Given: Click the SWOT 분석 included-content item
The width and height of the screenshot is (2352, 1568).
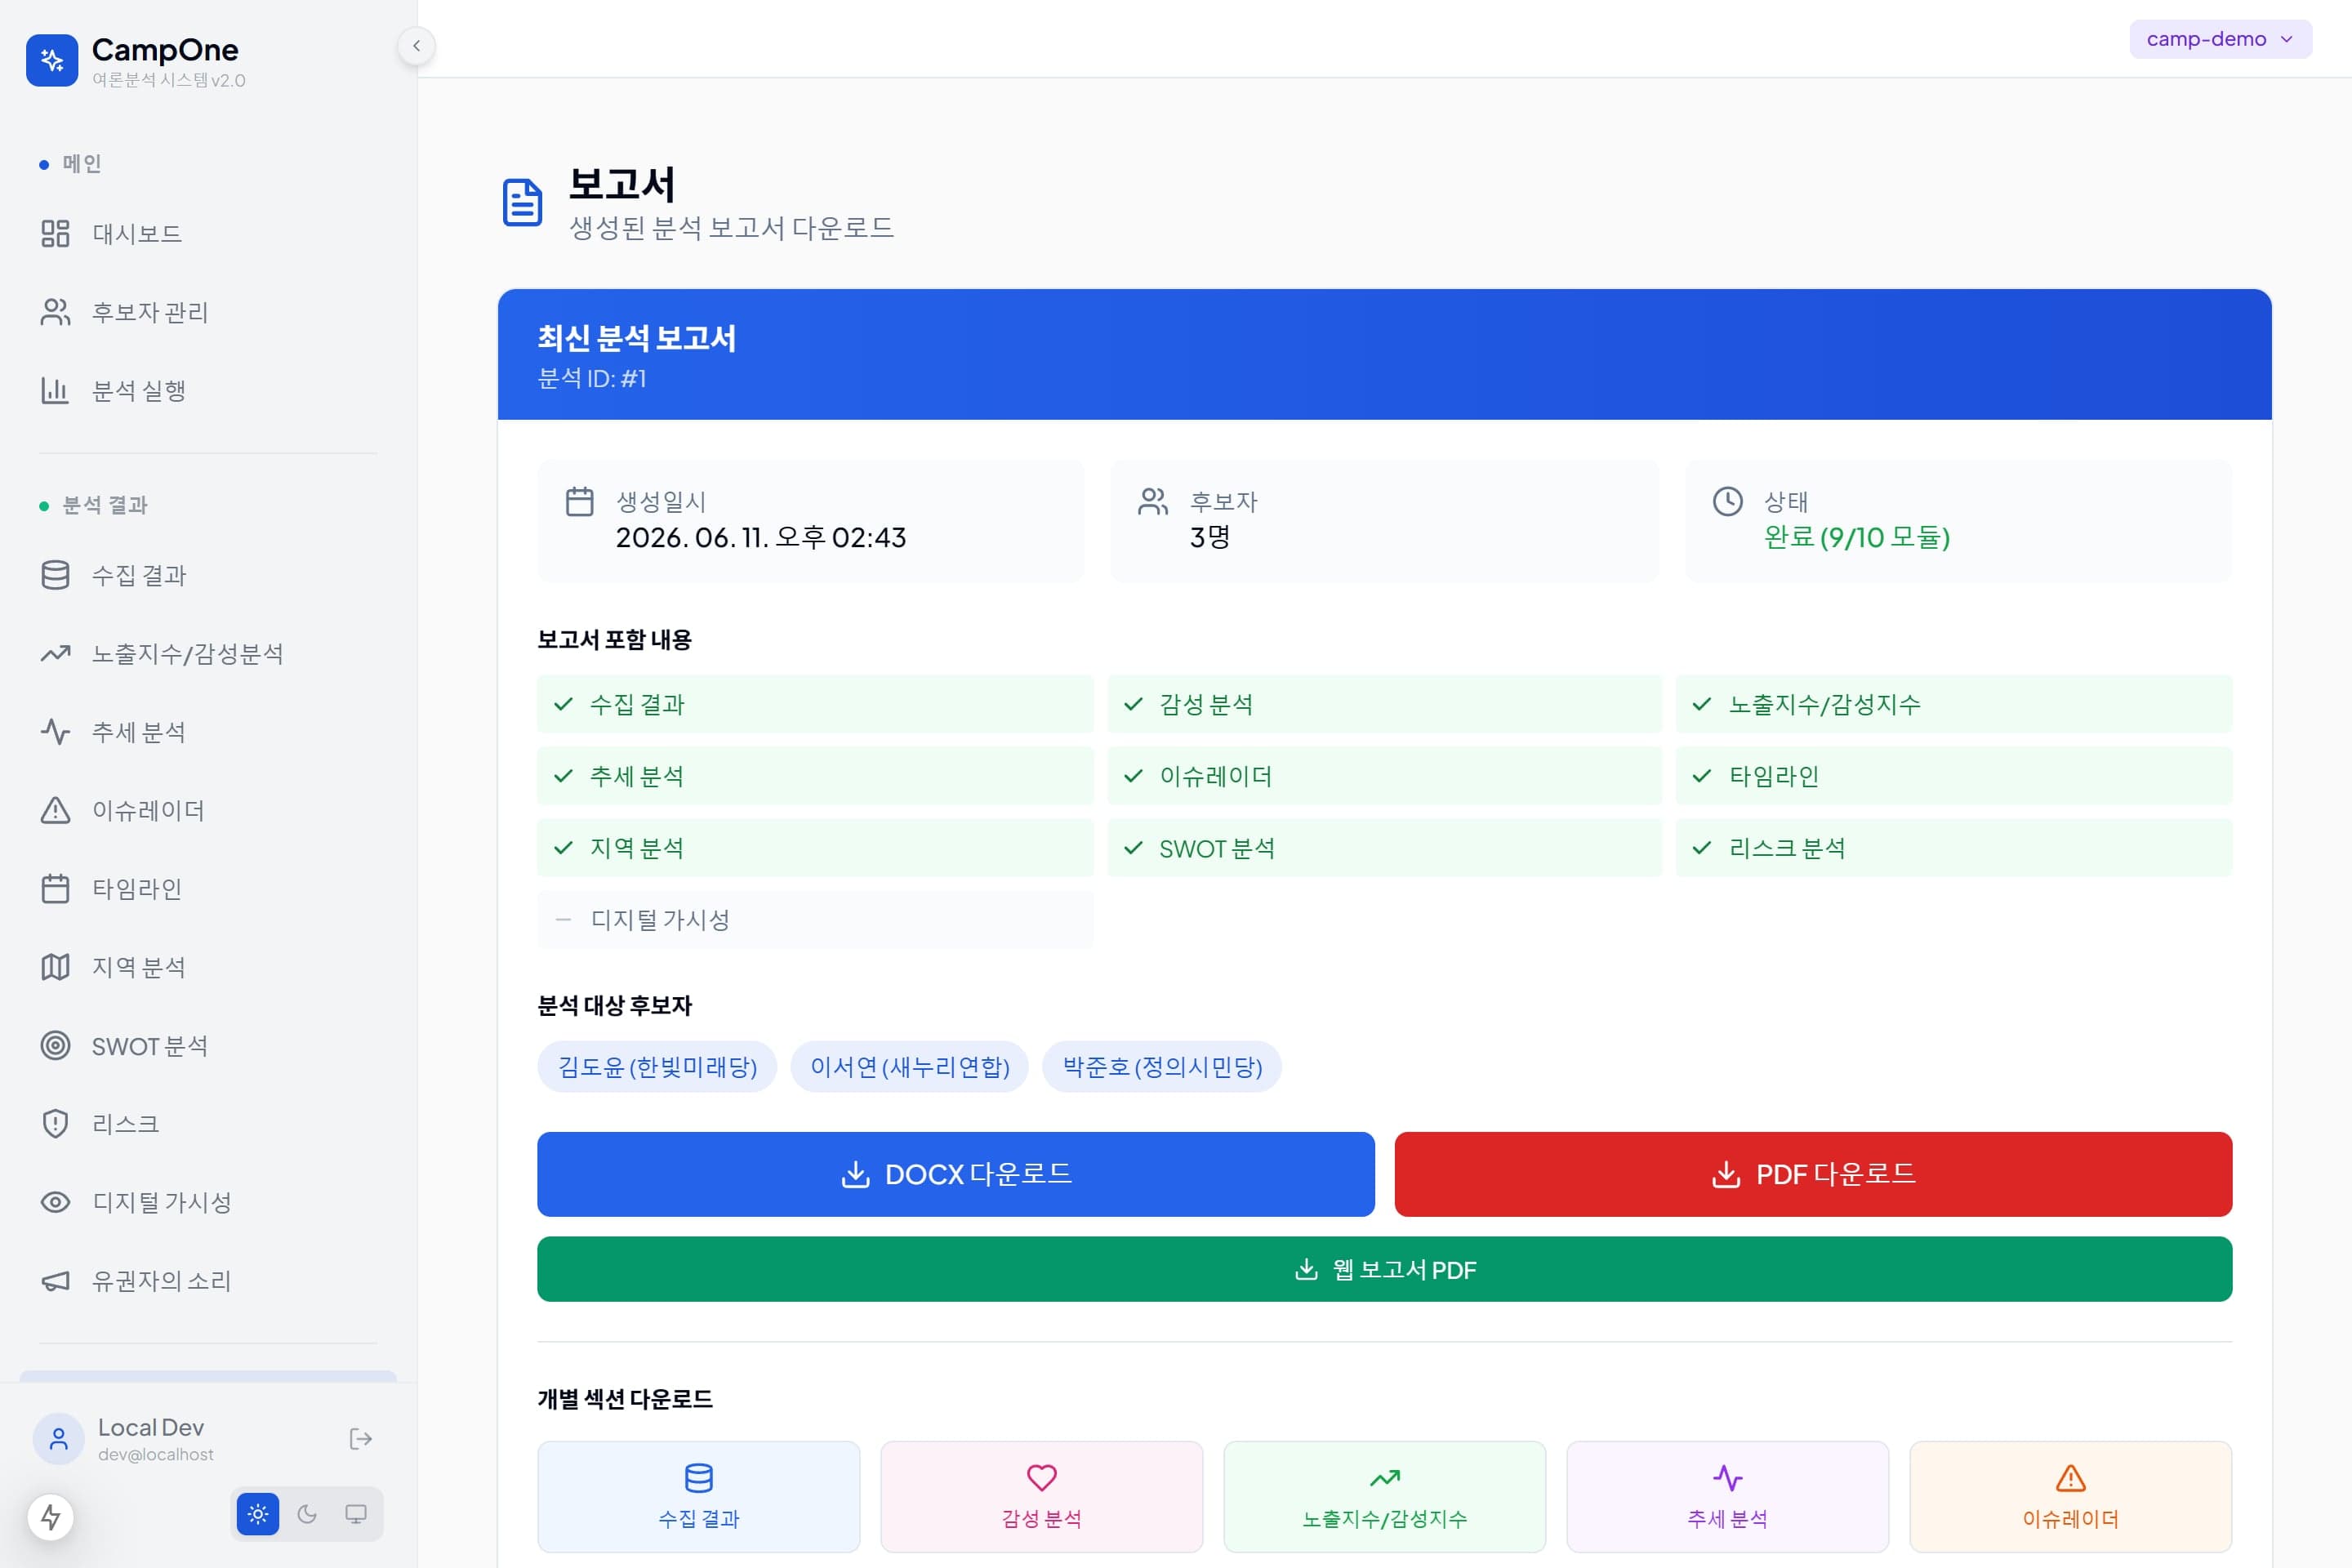Looking at the screenshot, I should (1385, 848).
